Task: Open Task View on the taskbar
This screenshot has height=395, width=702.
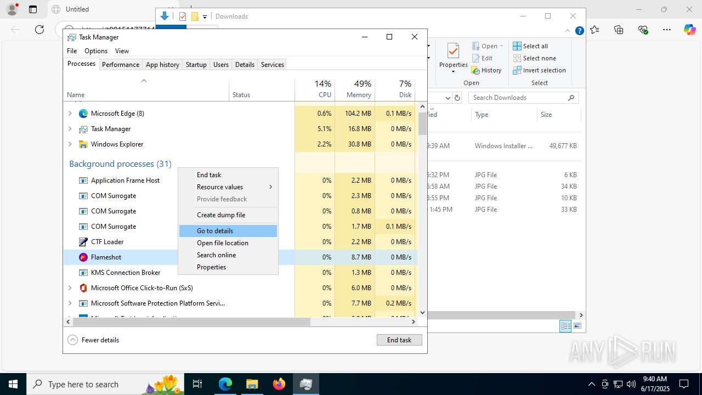Action: tap(198, 384)
